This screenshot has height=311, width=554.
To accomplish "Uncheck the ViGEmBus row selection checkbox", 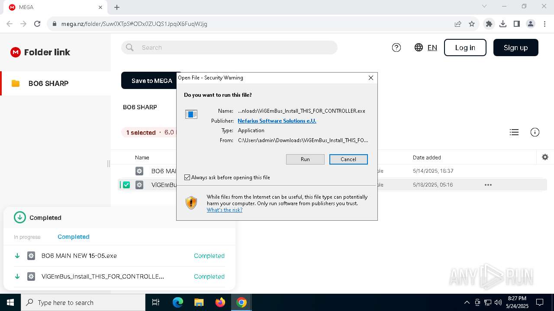I will (126, 185).
